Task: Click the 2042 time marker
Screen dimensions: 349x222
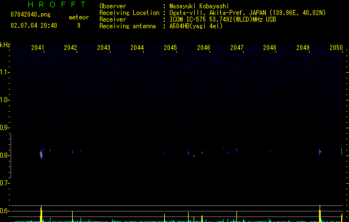Action: (x=70, y=48)
